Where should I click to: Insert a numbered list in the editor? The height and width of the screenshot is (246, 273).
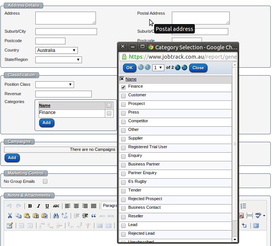(x=243, y=206)
